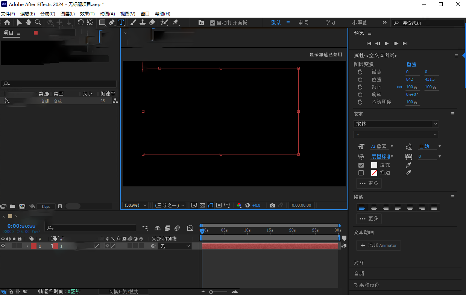Click the region of interest icon

219,205
